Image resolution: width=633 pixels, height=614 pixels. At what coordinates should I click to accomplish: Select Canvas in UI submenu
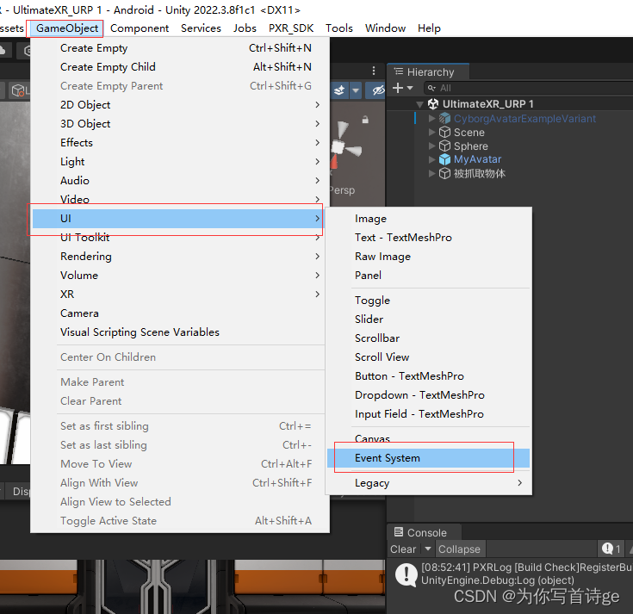click(x=428, y=439)
